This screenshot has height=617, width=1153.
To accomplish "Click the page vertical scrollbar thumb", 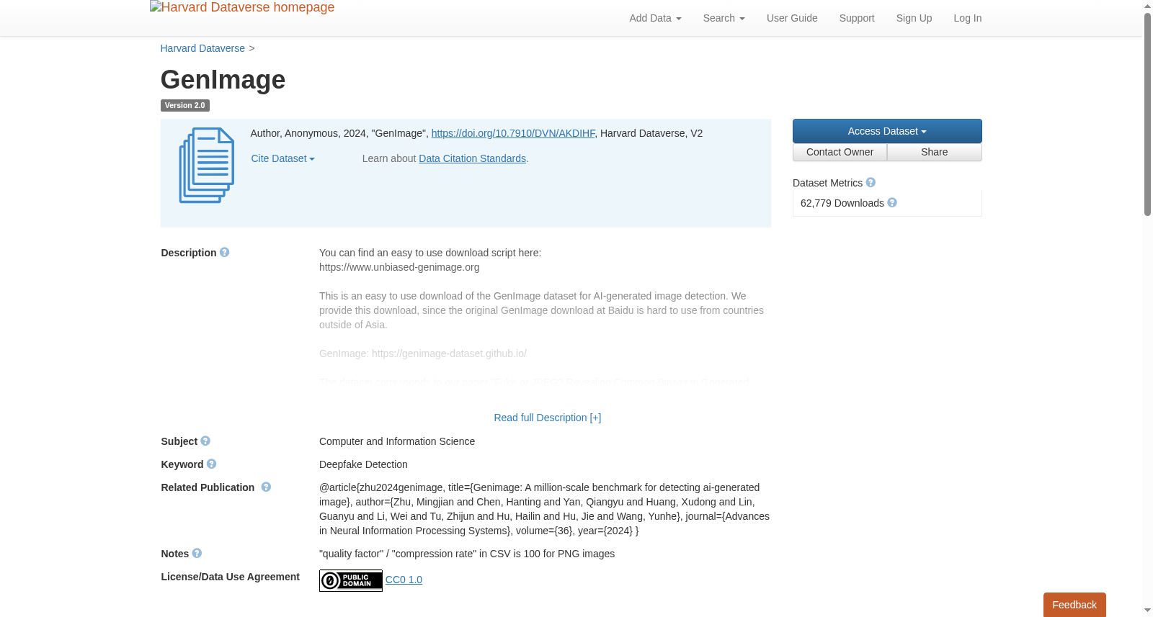I will point(1147,114).
